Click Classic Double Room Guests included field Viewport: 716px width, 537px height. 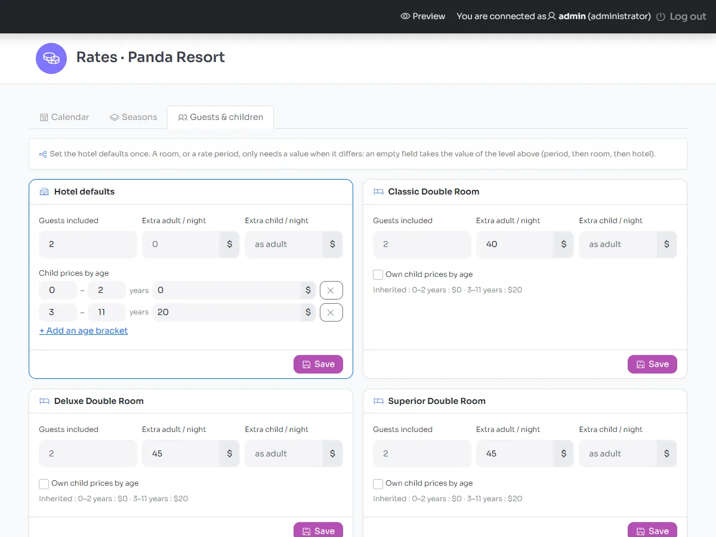[x=422, y=245]
